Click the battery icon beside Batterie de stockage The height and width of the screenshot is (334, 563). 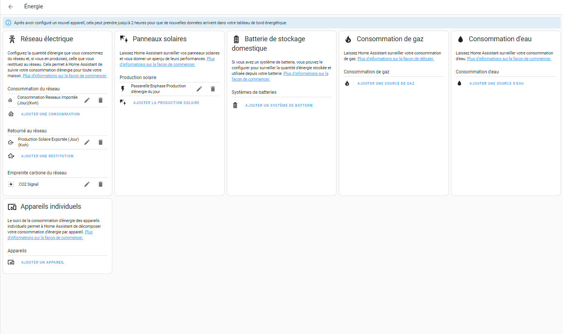pos(236,39)
